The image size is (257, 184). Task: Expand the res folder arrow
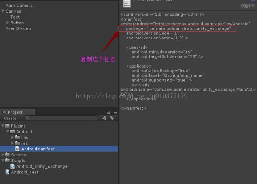click(13, 143)
